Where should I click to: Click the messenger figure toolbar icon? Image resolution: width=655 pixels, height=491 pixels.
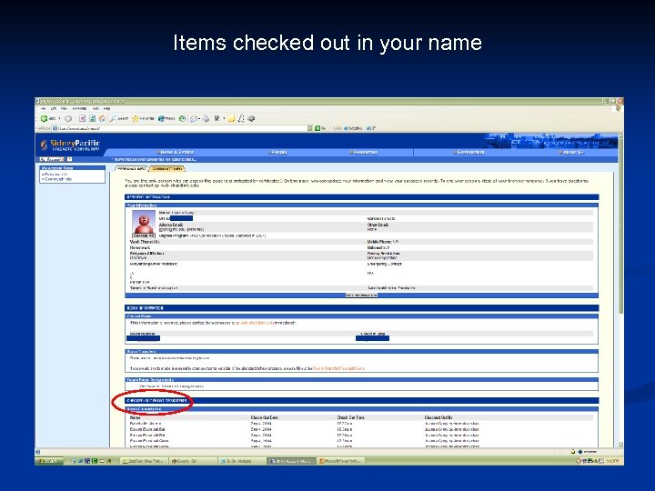(241, 118)
